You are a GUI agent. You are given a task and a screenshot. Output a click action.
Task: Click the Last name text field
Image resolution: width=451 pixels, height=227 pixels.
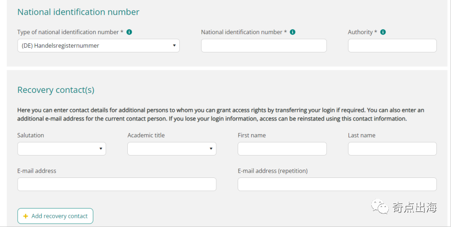point(392,149)
